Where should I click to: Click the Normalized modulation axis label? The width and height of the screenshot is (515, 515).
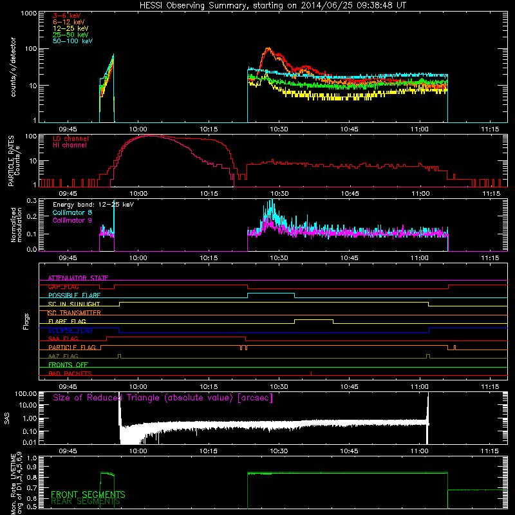point(15,225)
